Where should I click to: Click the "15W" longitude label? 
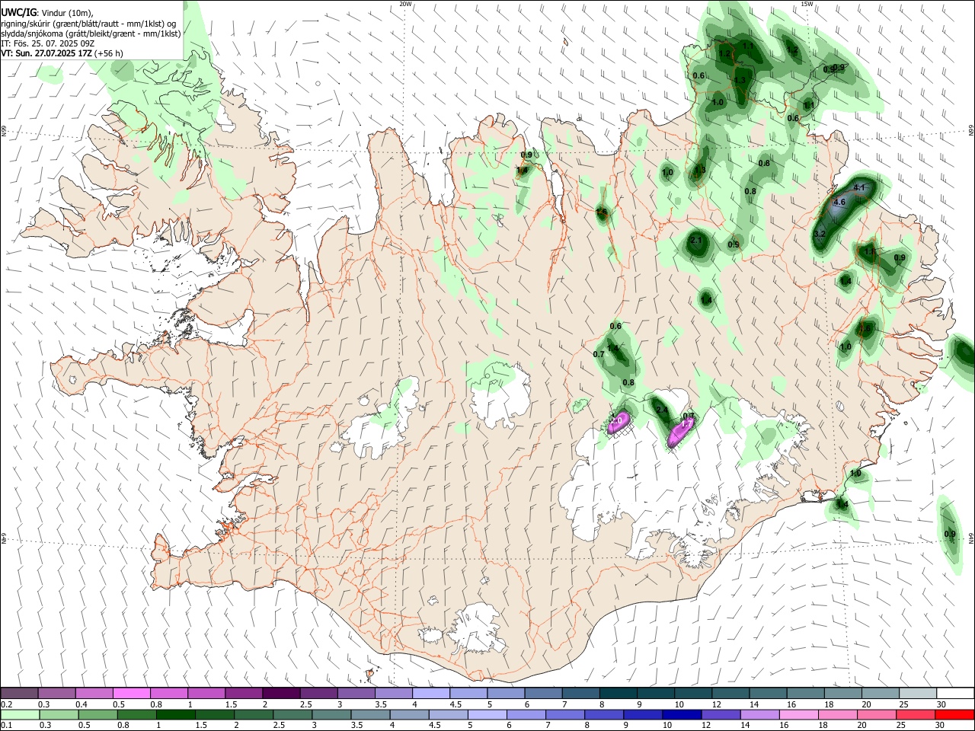(x=807, y=4)
